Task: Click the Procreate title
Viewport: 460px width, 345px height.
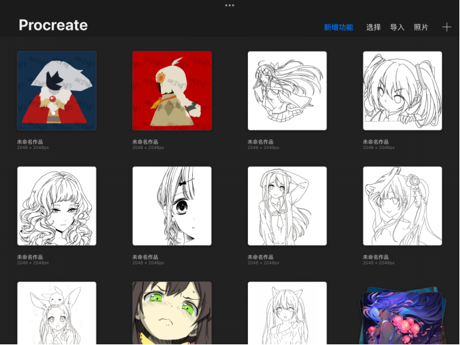Action: (x=53, y=25)
